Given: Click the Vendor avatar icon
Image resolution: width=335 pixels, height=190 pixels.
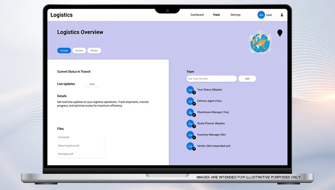Looking at the screenshot, I should 190,146.
